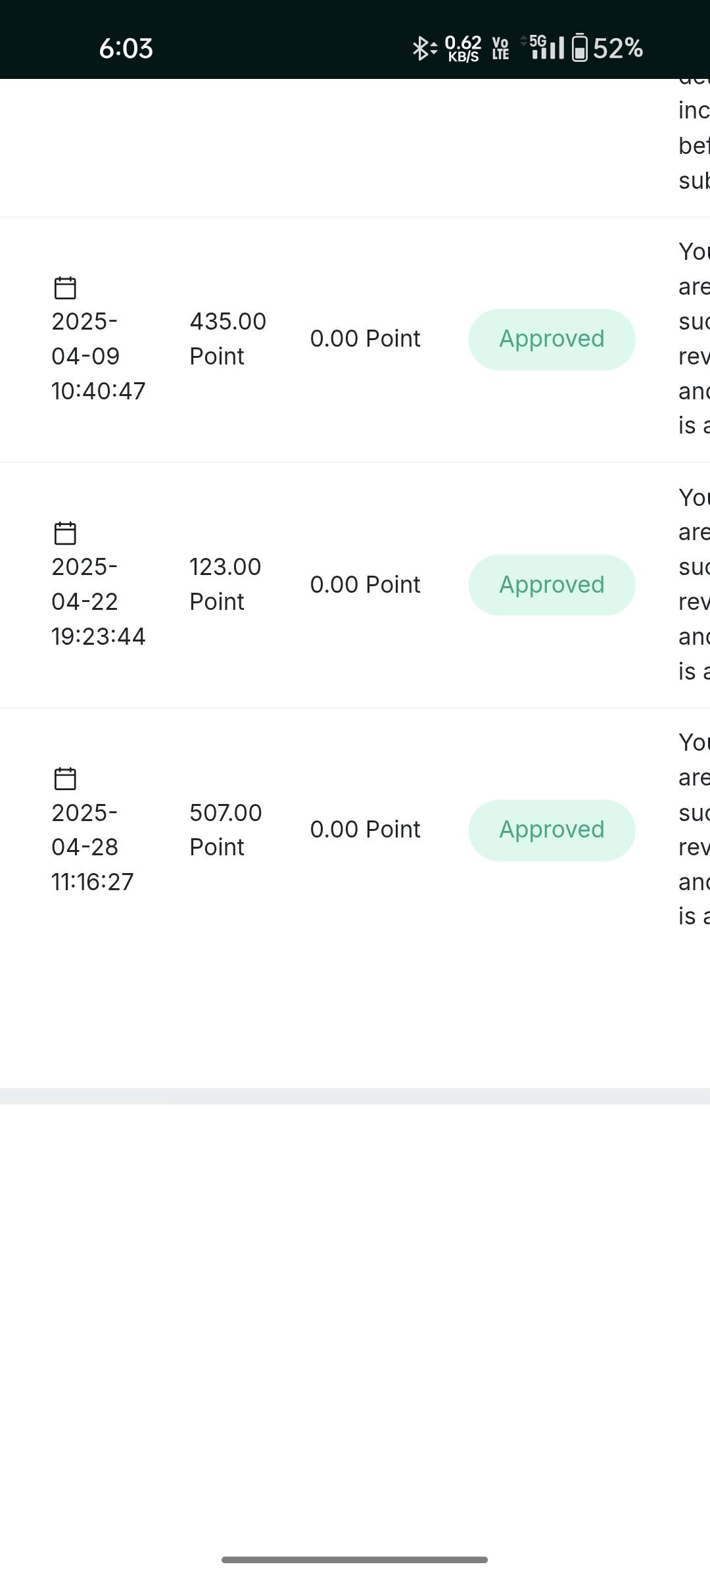Tap the calendar icon above 2025-04-22
This screenshot has width=710, height=1579.
[65, 533]
